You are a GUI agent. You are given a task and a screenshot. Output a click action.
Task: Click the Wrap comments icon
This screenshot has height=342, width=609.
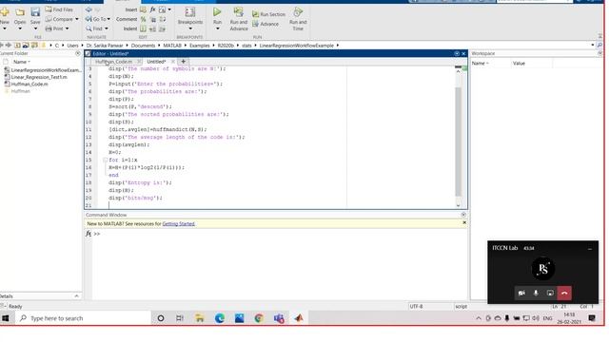[x=163, y=19]
